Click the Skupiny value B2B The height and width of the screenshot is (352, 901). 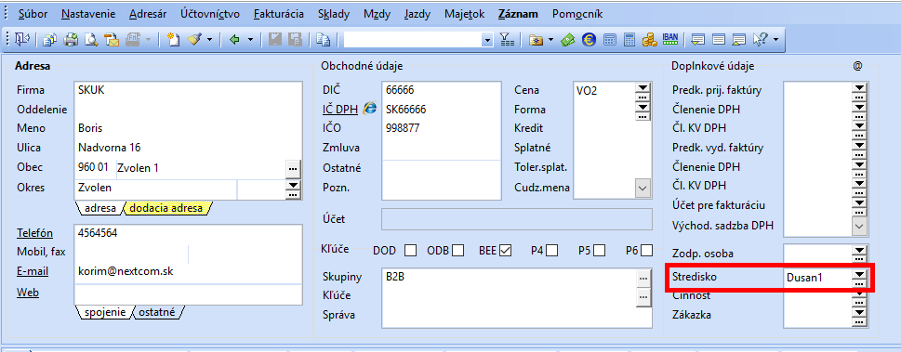[x=396, y=277]
